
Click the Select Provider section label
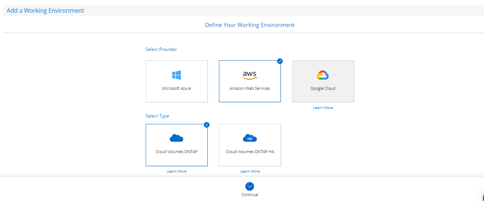[x=161, y=49]
